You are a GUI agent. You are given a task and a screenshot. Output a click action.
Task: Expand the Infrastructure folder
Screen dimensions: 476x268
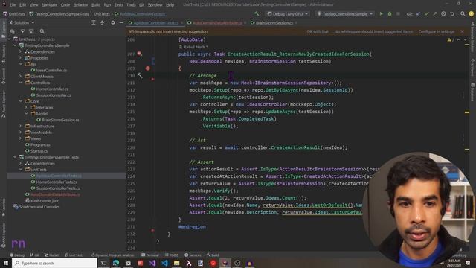[21, 126]
